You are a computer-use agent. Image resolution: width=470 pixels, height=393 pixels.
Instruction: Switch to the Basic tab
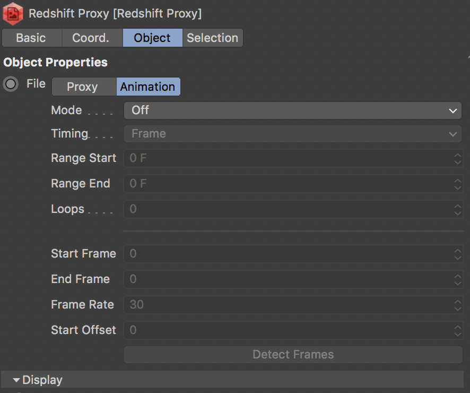point(31,38)
